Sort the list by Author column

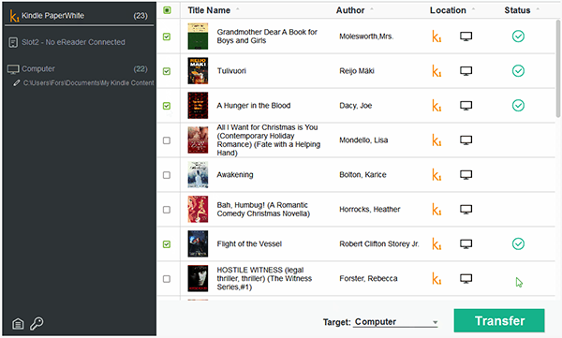click(350, 10)
